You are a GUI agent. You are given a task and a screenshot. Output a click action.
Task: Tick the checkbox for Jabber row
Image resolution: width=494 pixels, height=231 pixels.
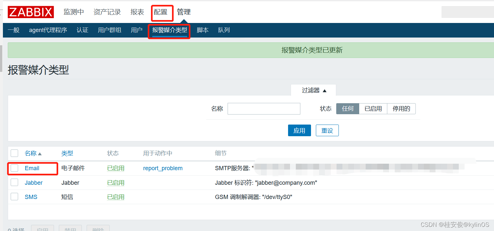click(x=15, y=182)
